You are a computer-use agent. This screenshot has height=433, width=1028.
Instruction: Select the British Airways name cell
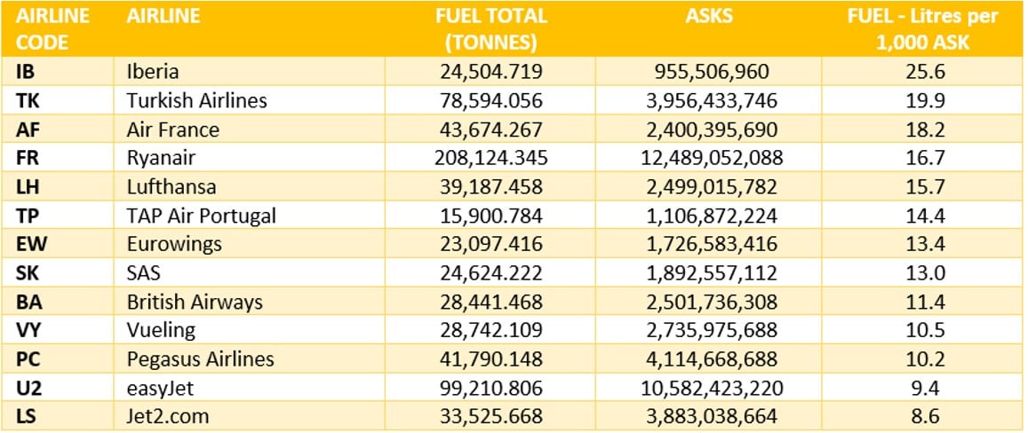[x=195, y=303]
